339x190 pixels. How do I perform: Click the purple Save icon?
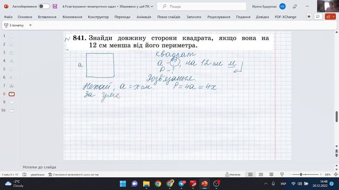point(55,6)
